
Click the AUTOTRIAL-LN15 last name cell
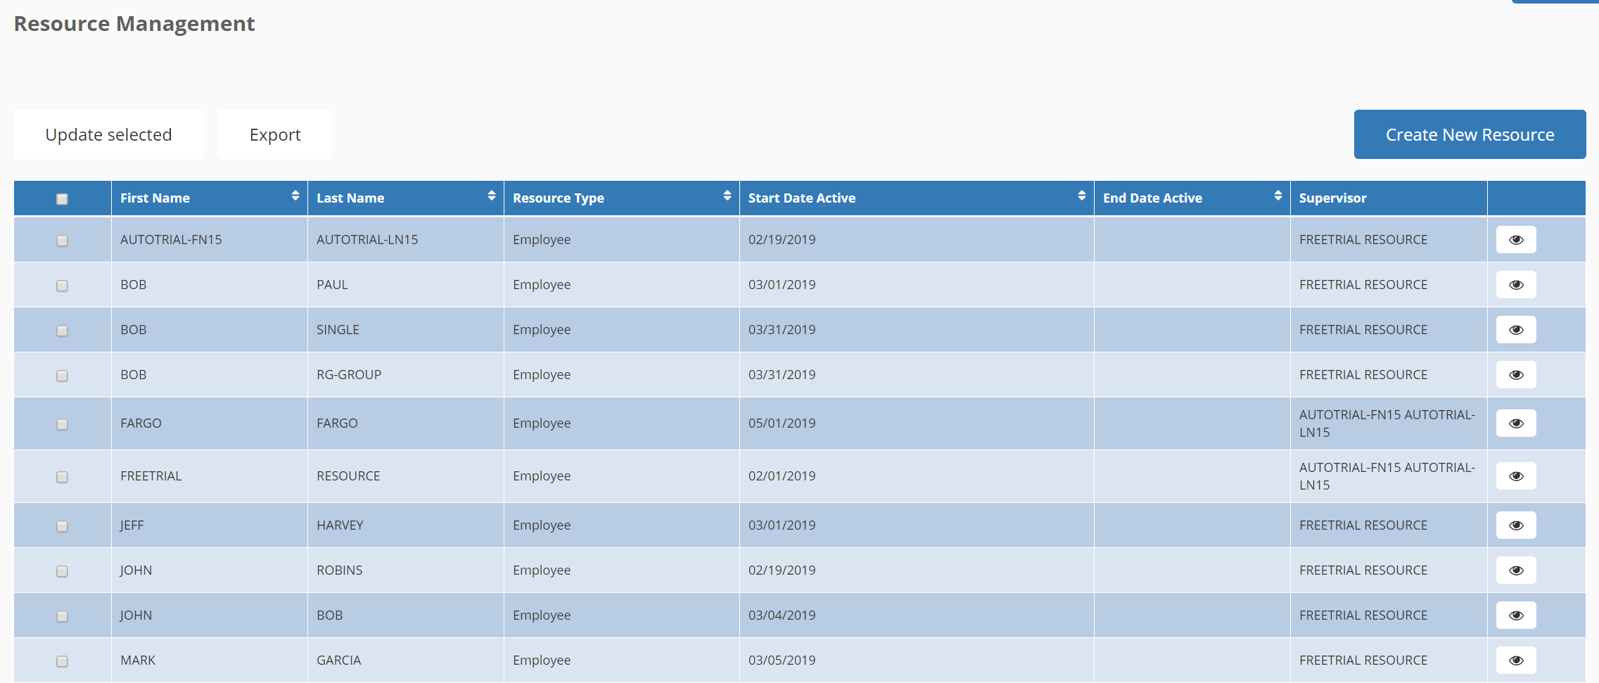tap(406, 240)
